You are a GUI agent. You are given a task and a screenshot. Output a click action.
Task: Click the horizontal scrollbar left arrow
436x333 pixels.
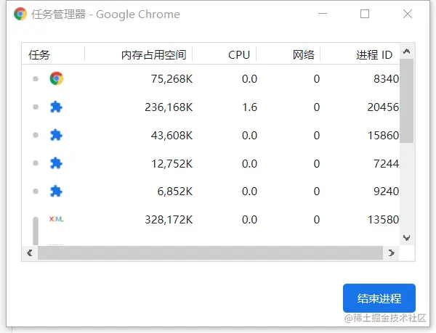[30, 252]
